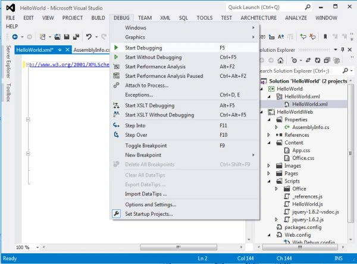Open the TOOLS menu
Image resolution: width=357 pixels, height=264 pixels.
coord(205,18)
